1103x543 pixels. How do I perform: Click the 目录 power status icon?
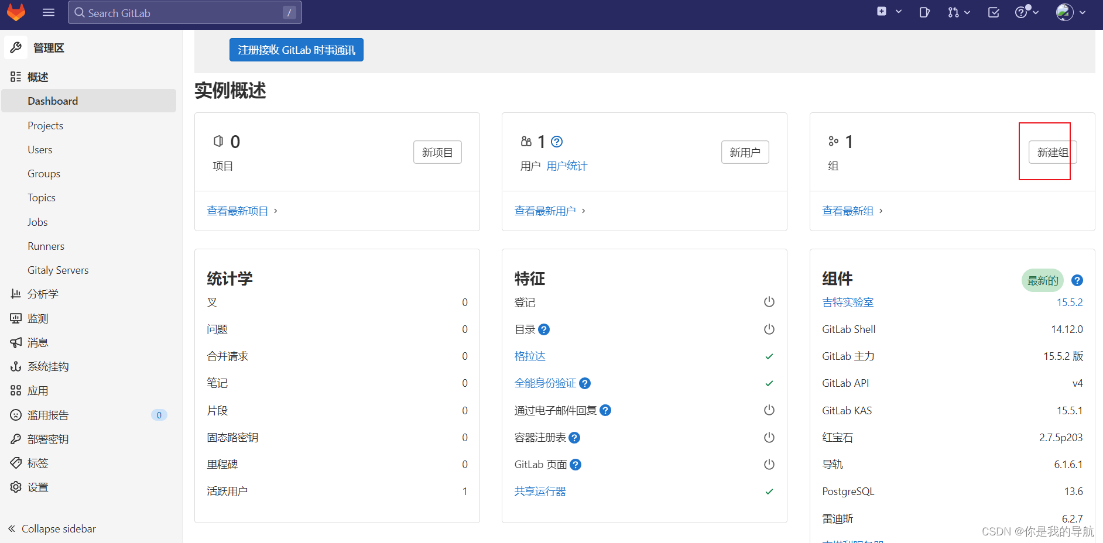click(x=769, y=329)
